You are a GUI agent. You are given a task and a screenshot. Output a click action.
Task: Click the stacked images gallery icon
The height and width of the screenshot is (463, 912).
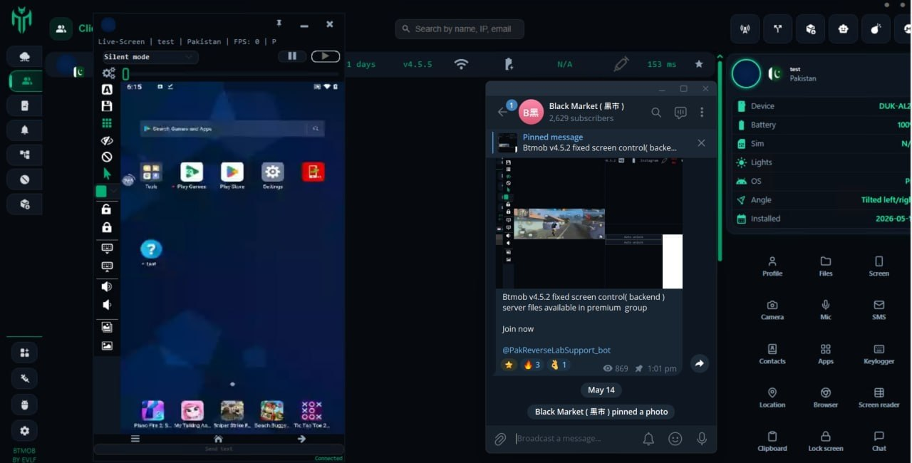pos(107,327)
